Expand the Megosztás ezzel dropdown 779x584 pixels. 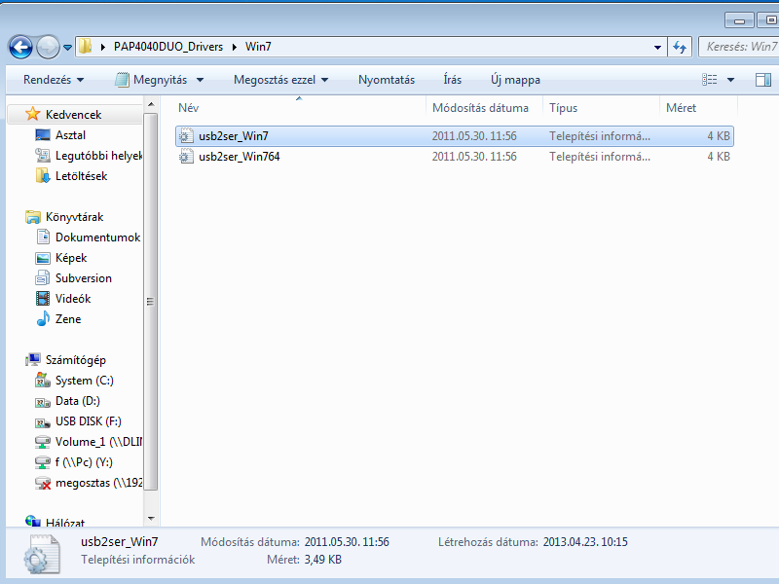click(x=280, y=80)
